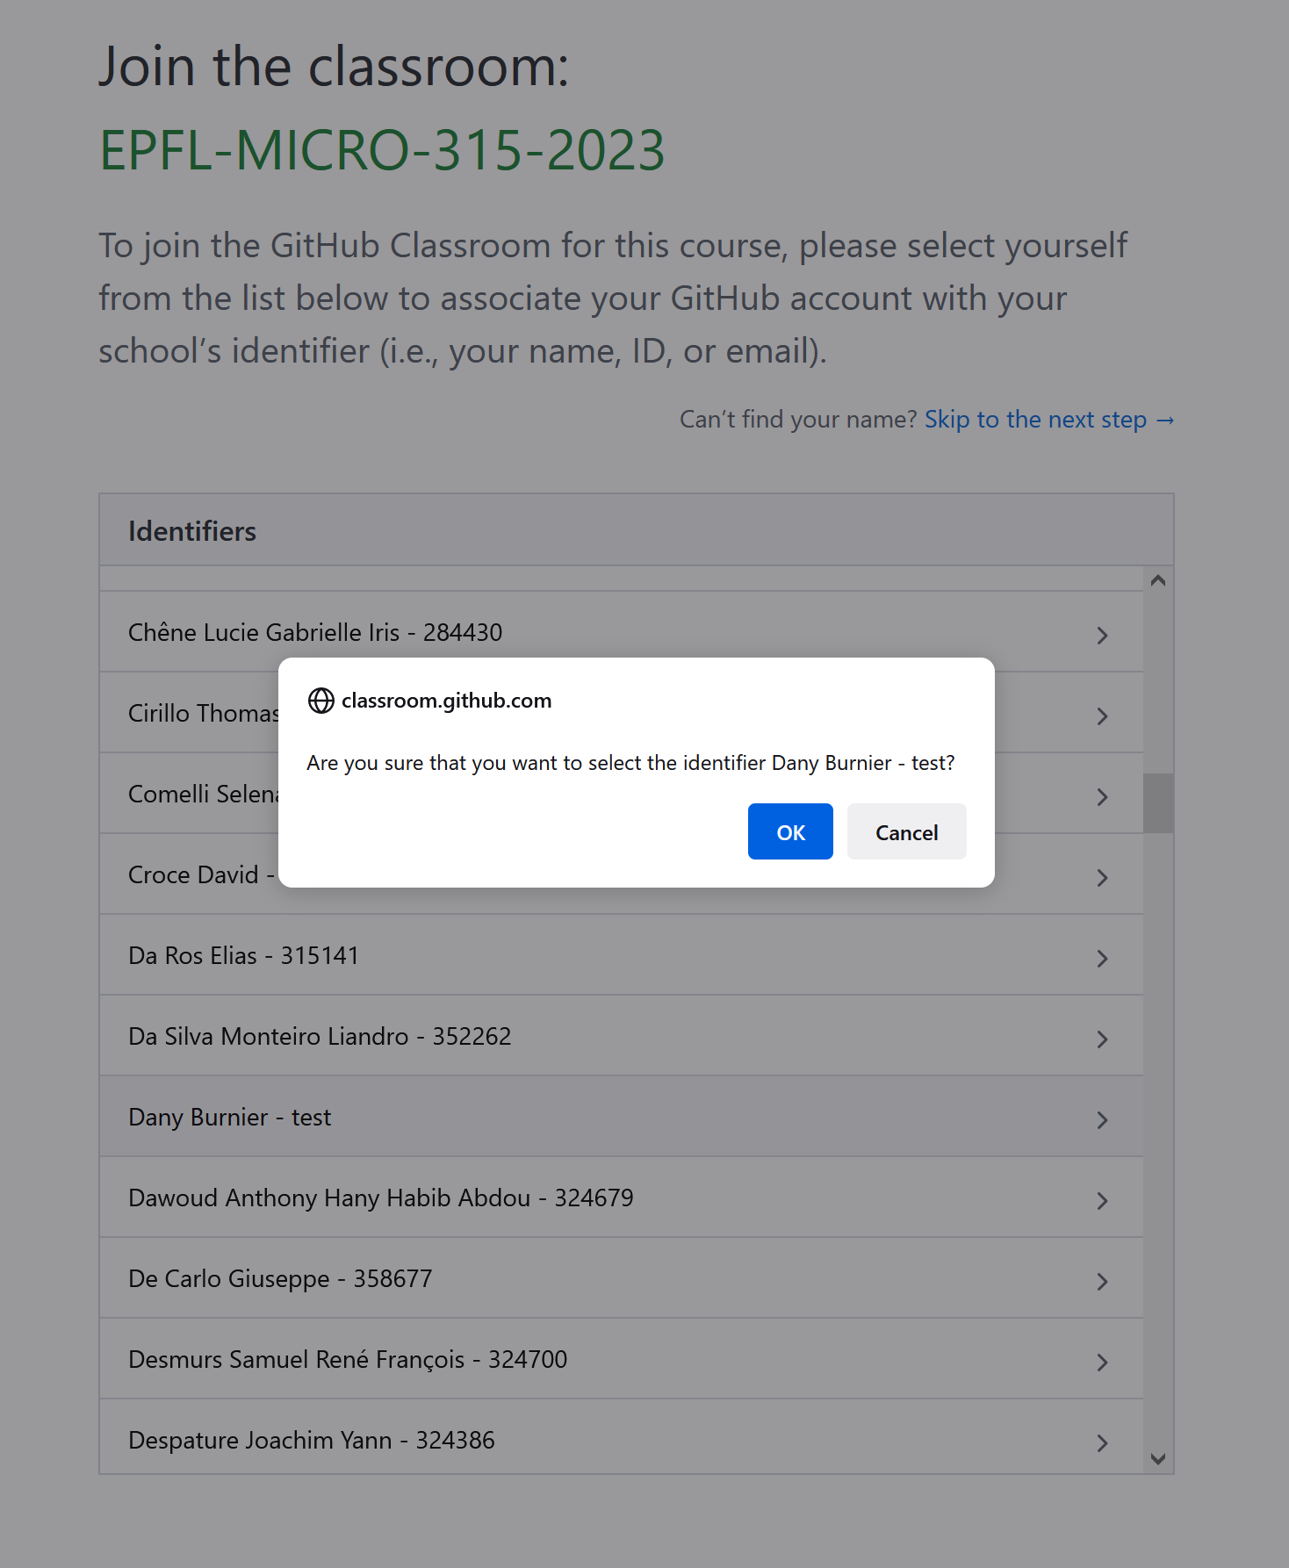
Task: Click the identifiers list scrollbar thumb
Action: [1157, 802]
